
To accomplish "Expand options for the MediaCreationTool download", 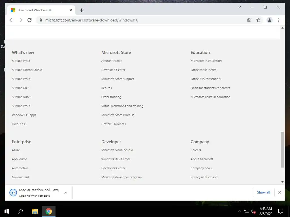I will [66, 193].
